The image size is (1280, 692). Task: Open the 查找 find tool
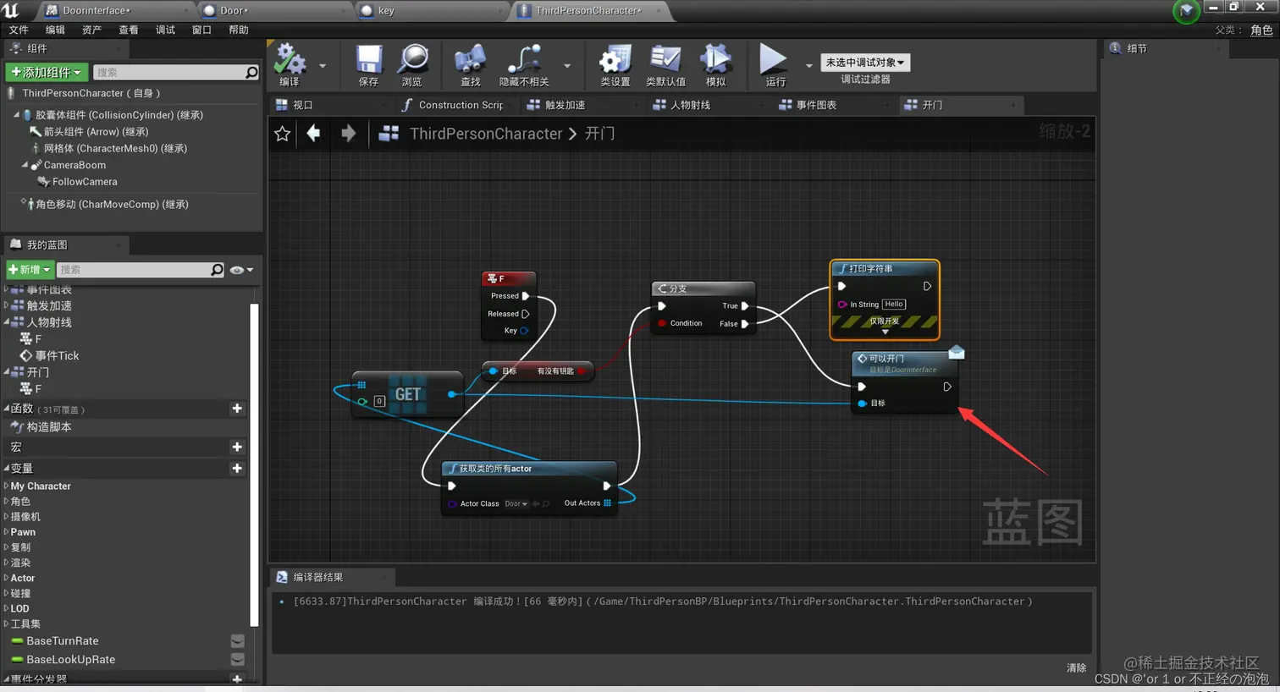470,64
